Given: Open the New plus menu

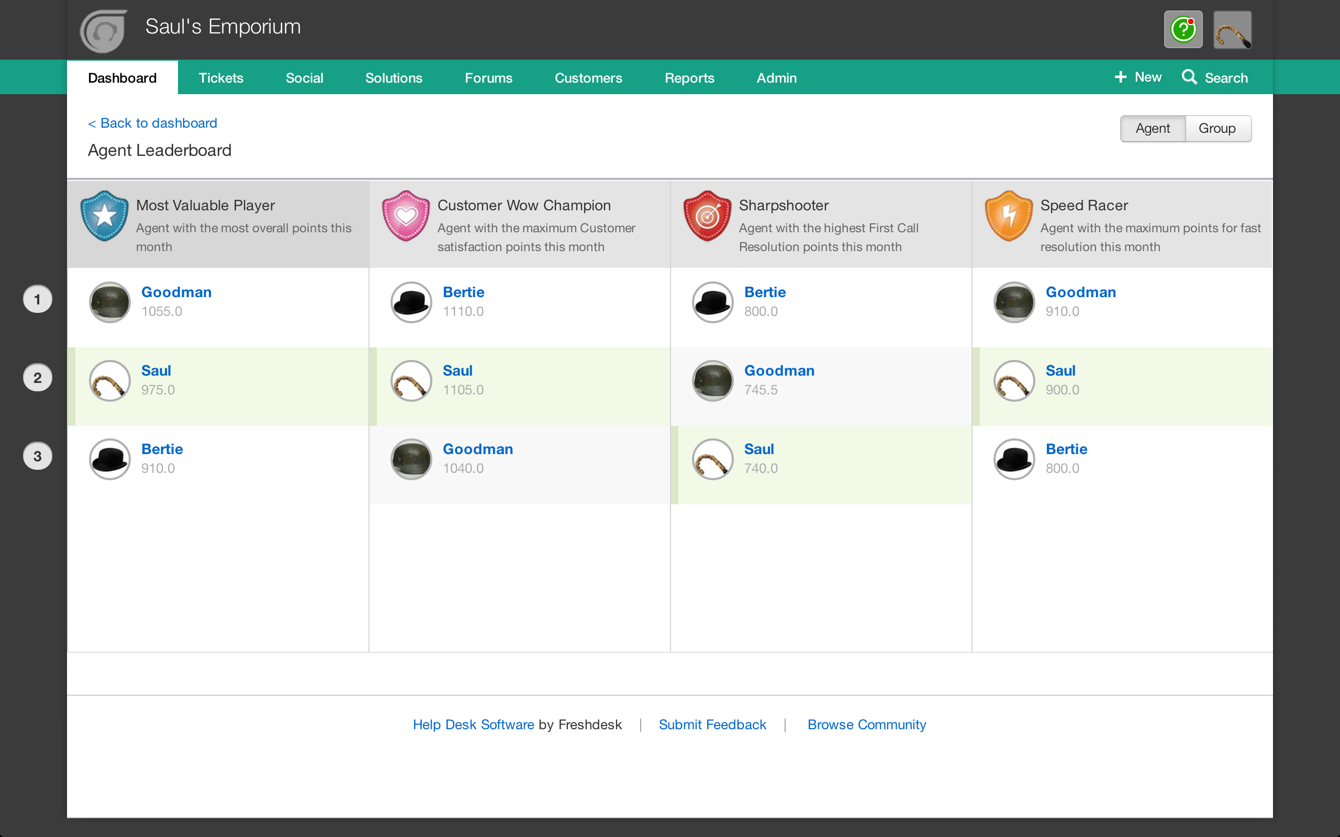Looking at the screenshot, I should [x=1138, y=77].
